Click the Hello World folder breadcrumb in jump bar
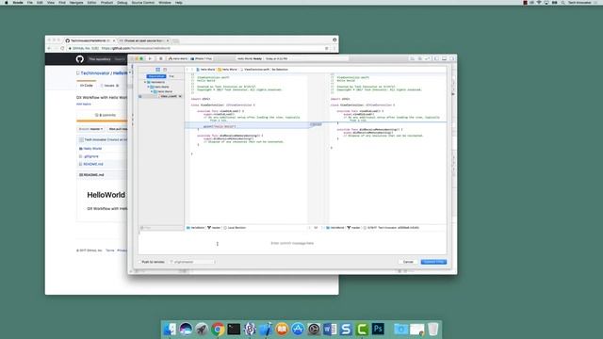Viewport: 603px width, 339px height. pos(228,70)
